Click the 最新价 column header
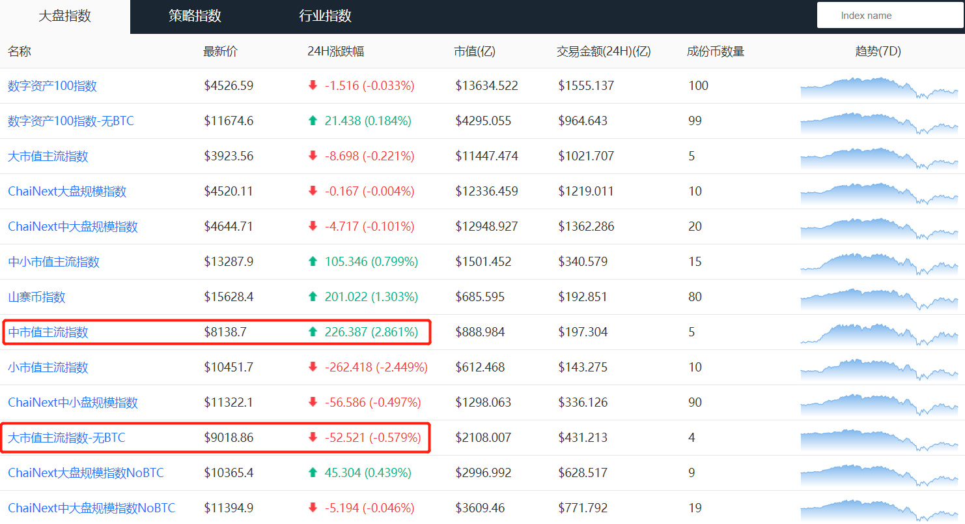The width and height of the screenshot is (965, 524). tap(221, 51)
